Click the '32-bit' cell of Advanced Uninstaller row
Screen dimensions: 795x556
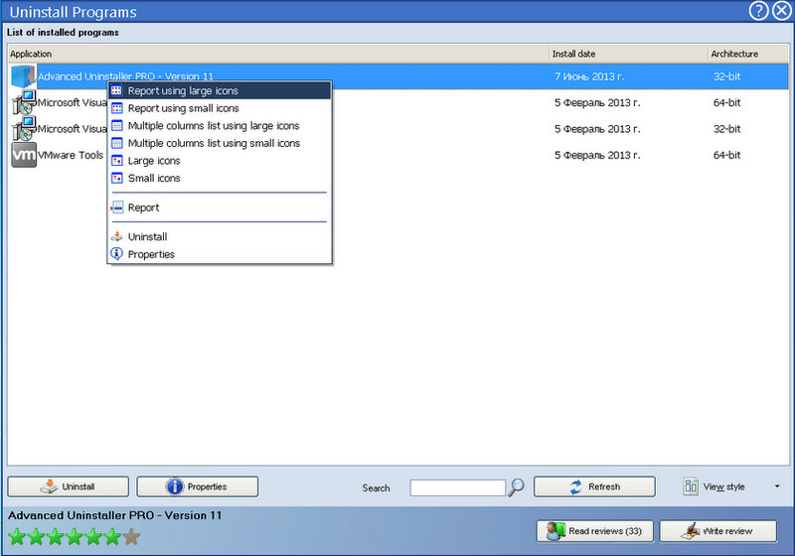click(x=727, y=76)
